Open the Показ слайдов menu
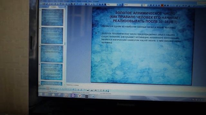Screen dimensions: 206x115 [x=82, y=1]
